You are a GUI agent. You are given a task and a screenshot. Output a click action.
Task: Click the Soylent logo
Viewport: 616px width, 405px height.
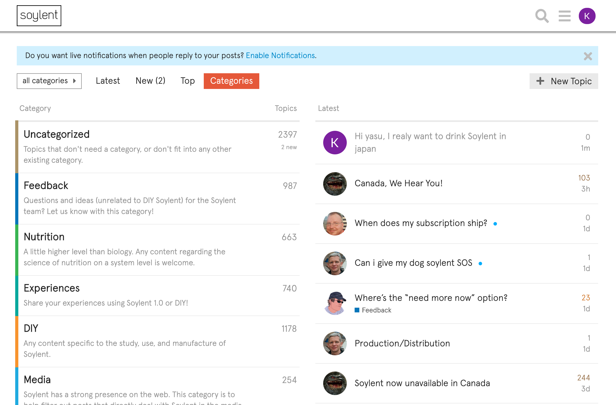39,16
